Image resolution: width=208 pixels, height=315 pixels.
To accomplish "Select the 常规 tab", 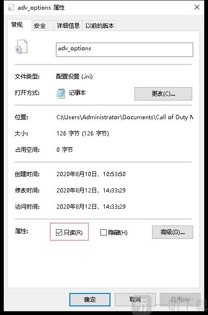I will pyautogui.click(x=17, y=25).
